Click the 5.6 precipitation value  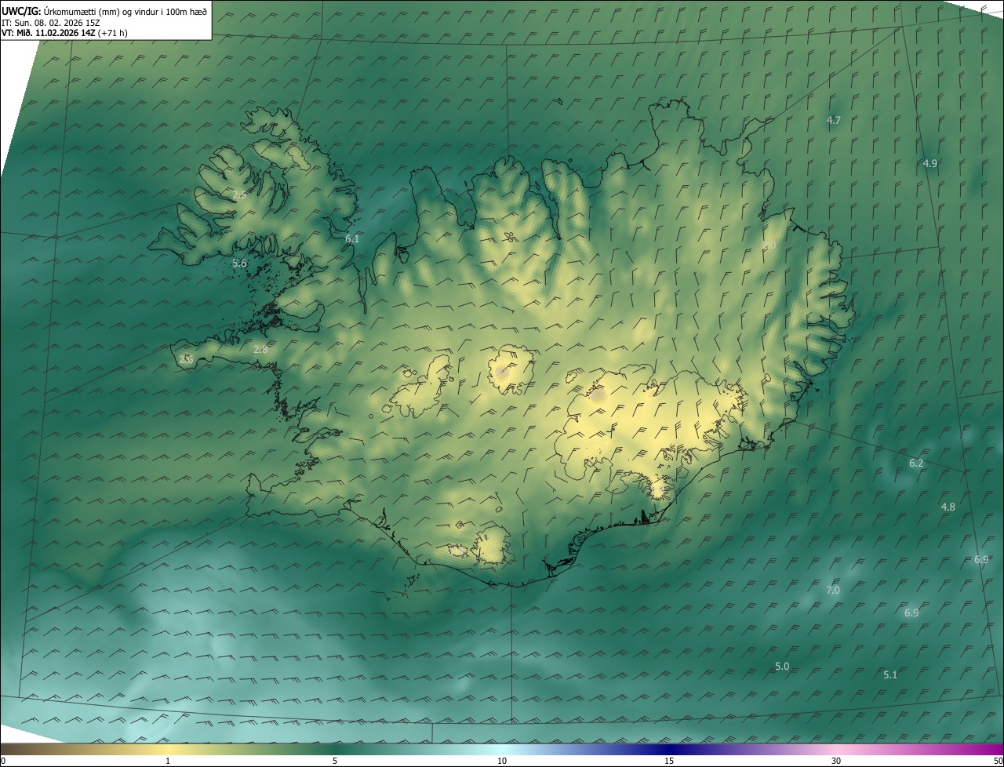(239, 264)
